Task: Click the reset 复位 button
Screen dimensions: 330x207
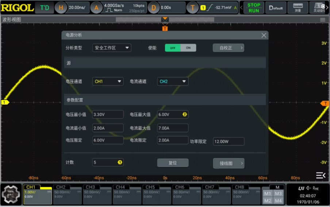Action: (x=173, y=163)
